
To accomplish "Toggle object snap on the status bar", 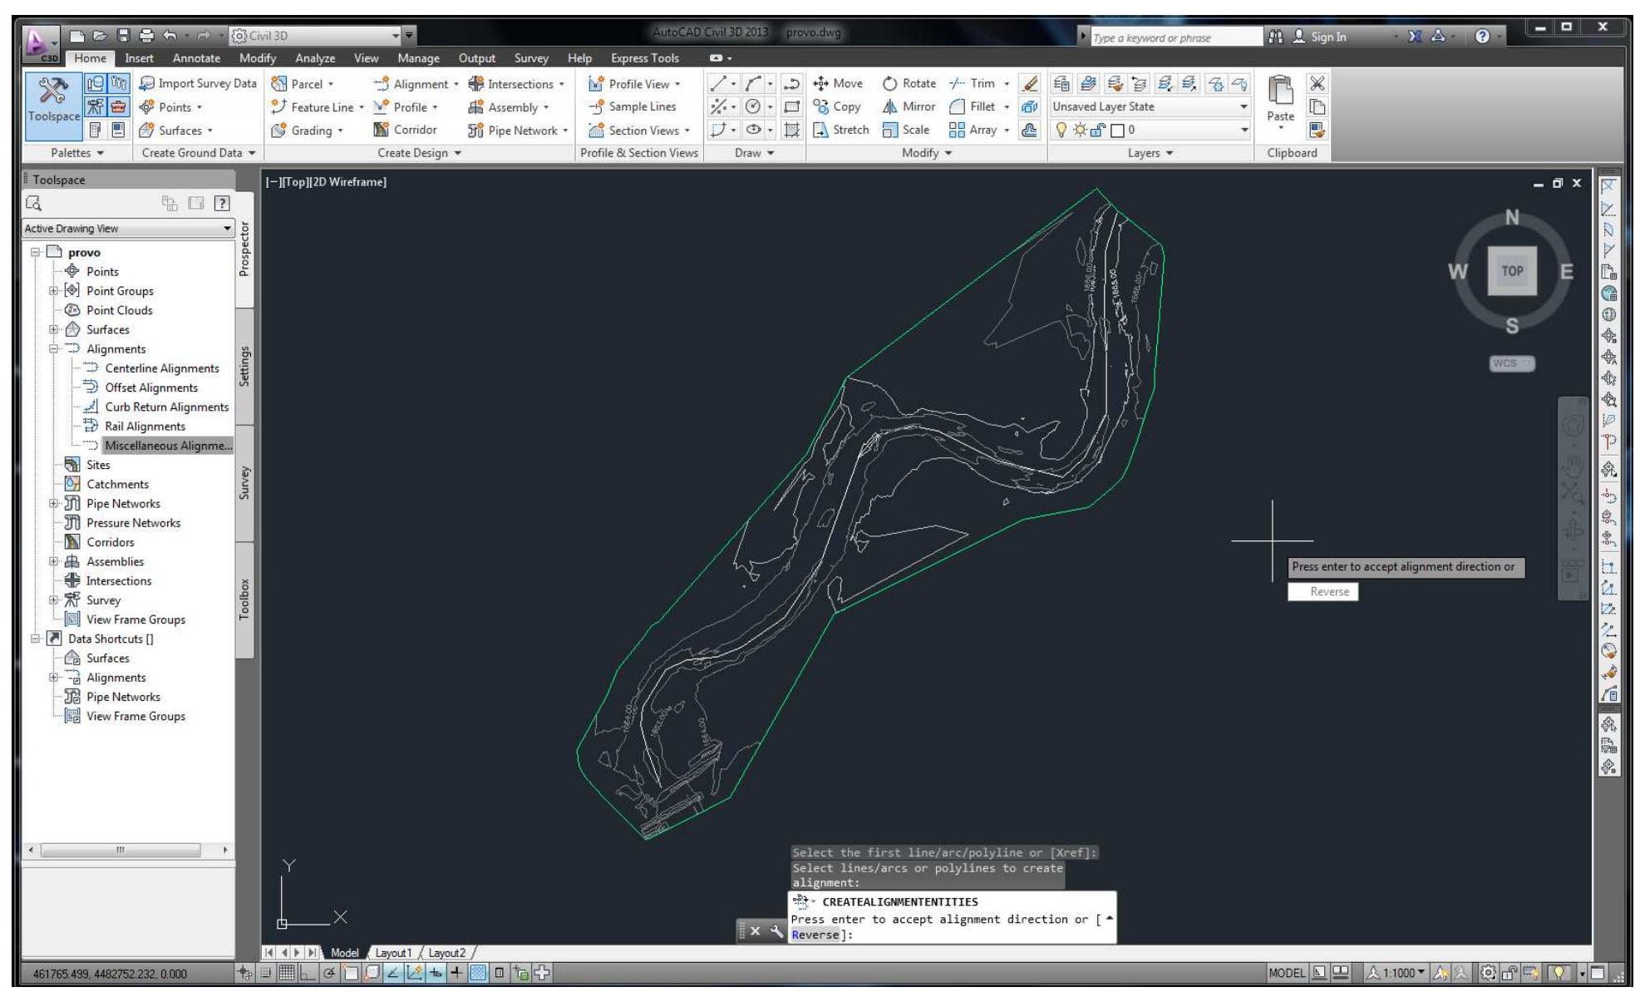I will pos(351,973).
